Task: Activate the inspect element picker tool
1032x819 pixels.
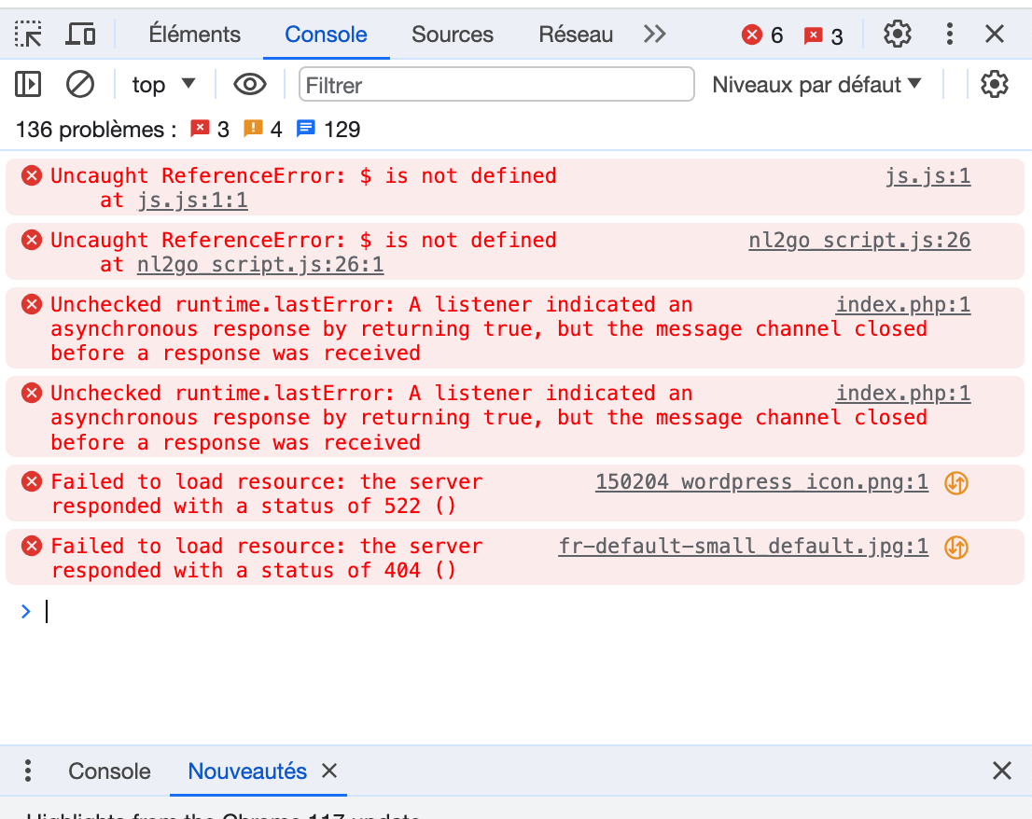Action: tap(28, 35)
